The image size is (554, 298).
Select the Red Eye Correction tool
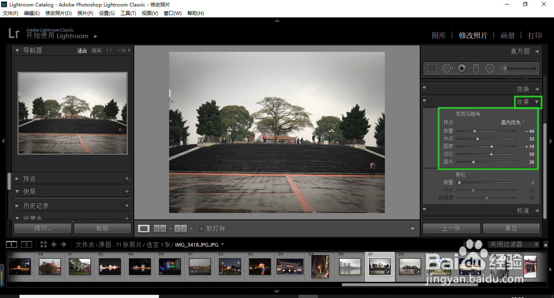click(x=462, y=68)
